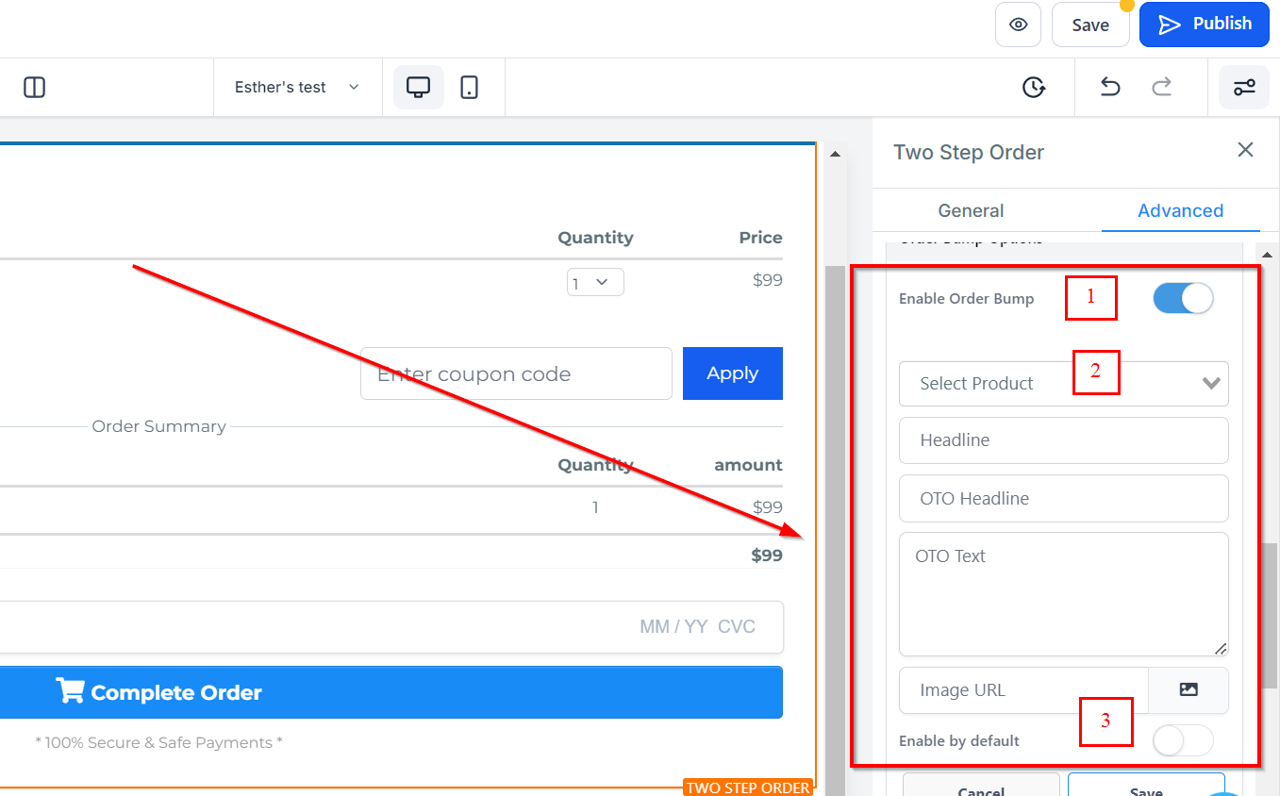The height and width of the screenshot is (796, 1280).
Task: Turn on Enable by default toggle
Action: [x=1183, y=741]
